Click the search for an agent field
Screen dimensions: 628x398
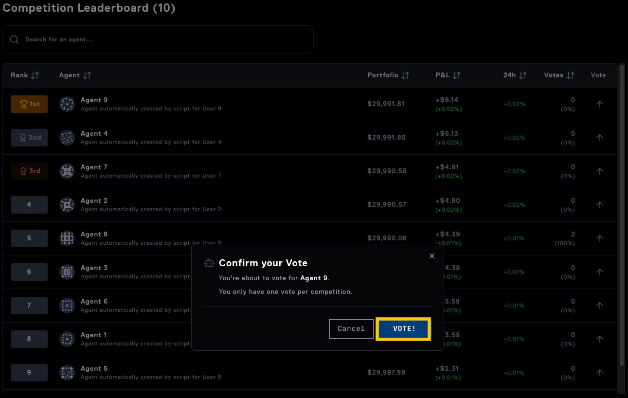158,39
